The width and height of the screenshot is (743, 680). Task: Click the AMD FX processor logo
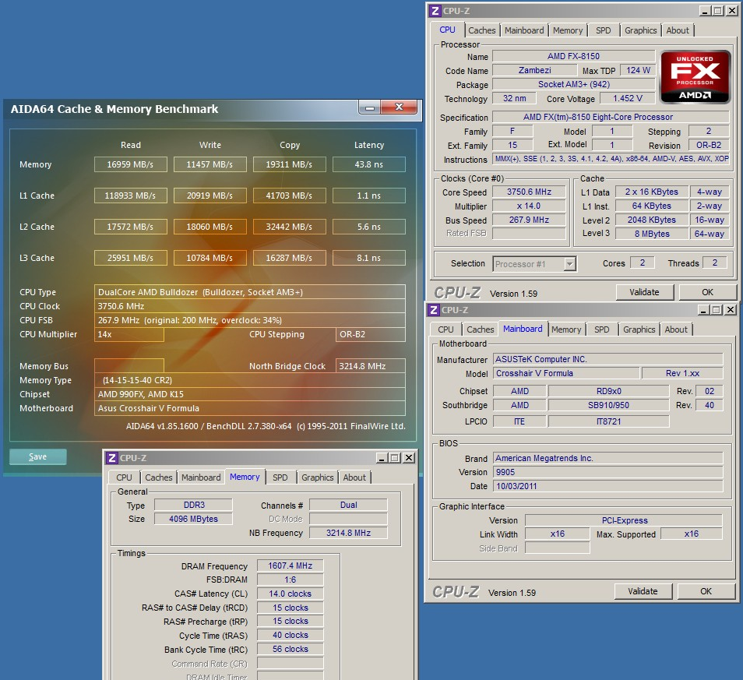click(x=695, y=77)
